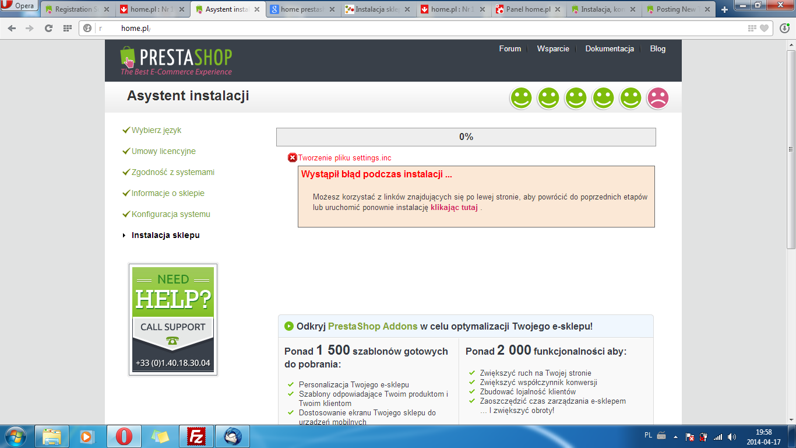Image resolution: width=796 pixels, height=448 pixels.
Task: Click the on-screen keyboard tray icon
Action: pos(661,436)
